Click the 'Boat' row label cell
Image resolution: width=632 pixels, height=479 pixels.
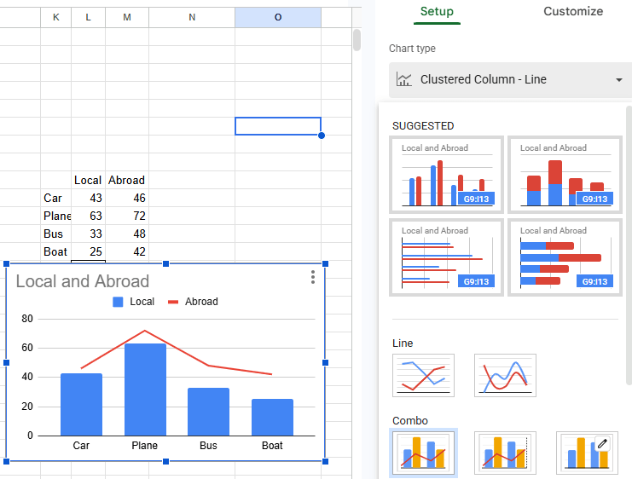[x=56, y=251]
